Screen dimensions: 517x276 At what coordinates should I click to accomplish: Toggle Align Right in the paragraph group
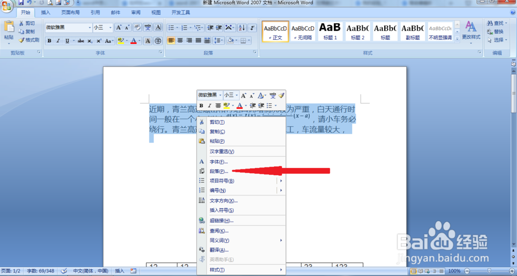coord(189,40)
